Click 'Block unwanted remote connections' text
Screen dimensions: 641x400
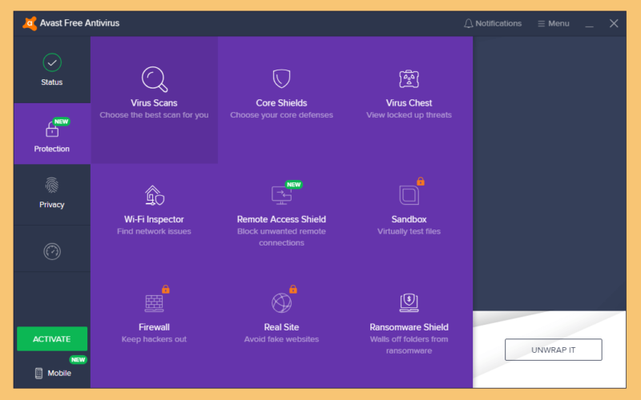coord(282,237)
